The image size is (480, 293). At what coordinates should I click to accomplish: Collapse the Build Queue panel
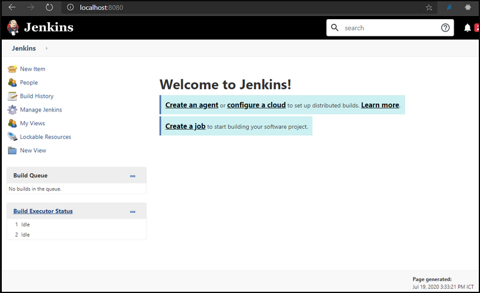[133, 176]
